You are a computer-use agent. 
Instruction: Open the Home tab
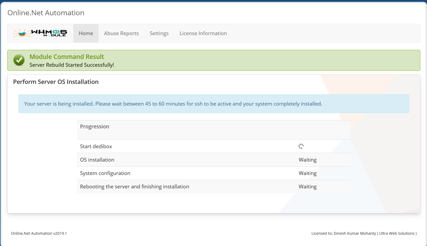[86, 33]
